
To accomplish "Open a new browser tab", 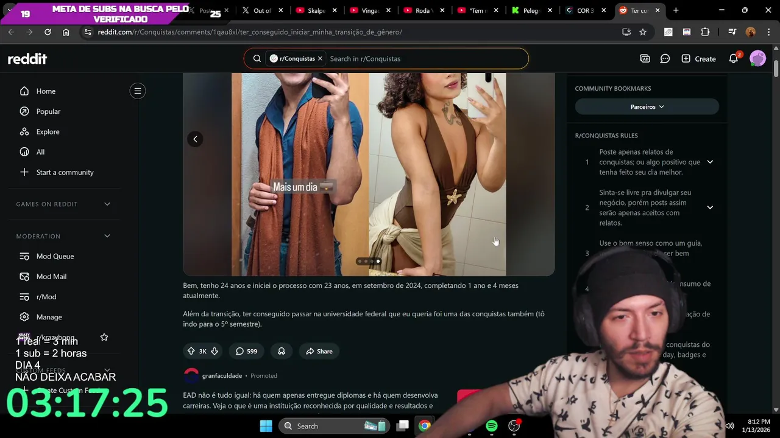I will [676, 10].
